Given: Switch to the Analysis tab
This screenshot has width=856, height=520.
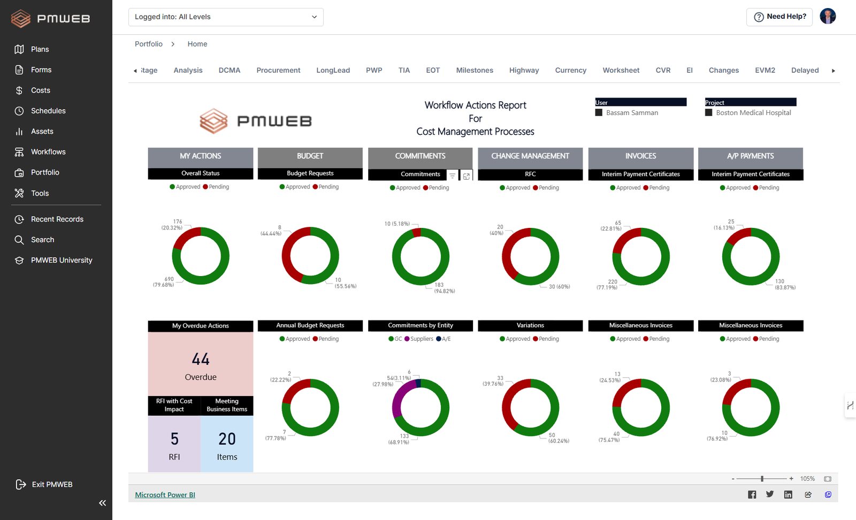Looking at the screenshot, I should click(x=188, y=70).
